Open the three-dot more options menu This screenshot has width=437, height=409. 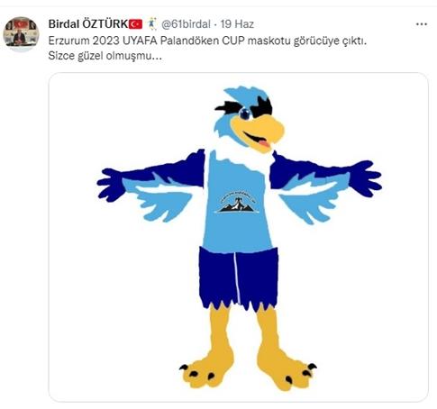point(422,24)
